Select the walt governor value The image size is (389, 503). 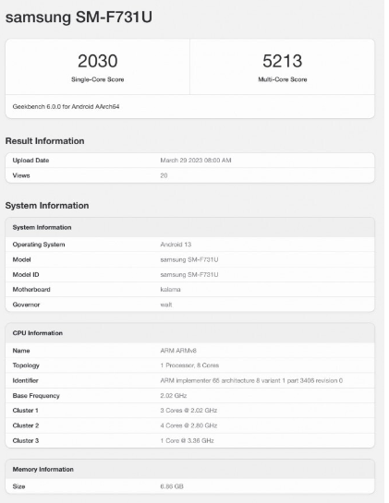pyautogui.click(x=166, y=305)
